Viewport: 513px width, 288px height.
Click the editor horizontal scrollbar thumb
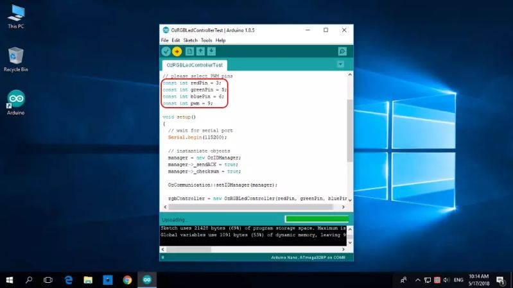point(250,207)
